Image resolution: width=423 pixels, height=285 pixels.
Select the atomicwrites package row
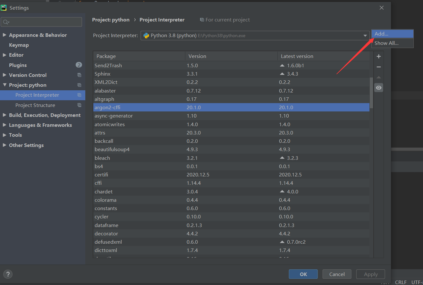(231, 124)
